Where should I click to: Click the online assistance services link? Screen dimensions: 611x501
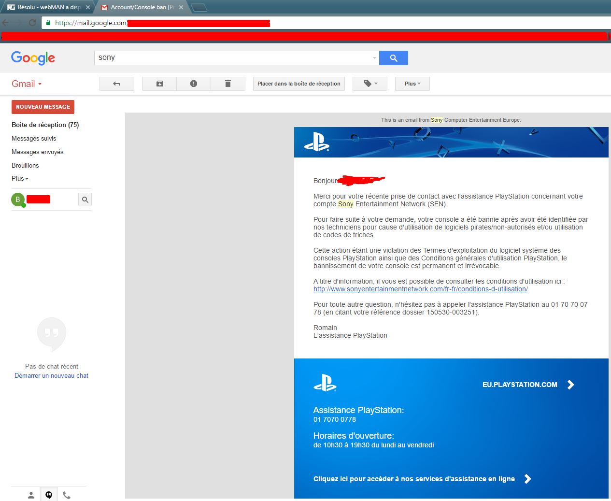pos(414,479)
